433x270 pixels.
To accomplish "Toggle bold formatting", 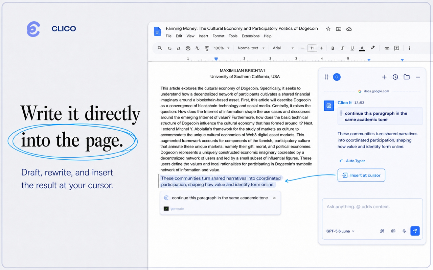I will [333, 48].
